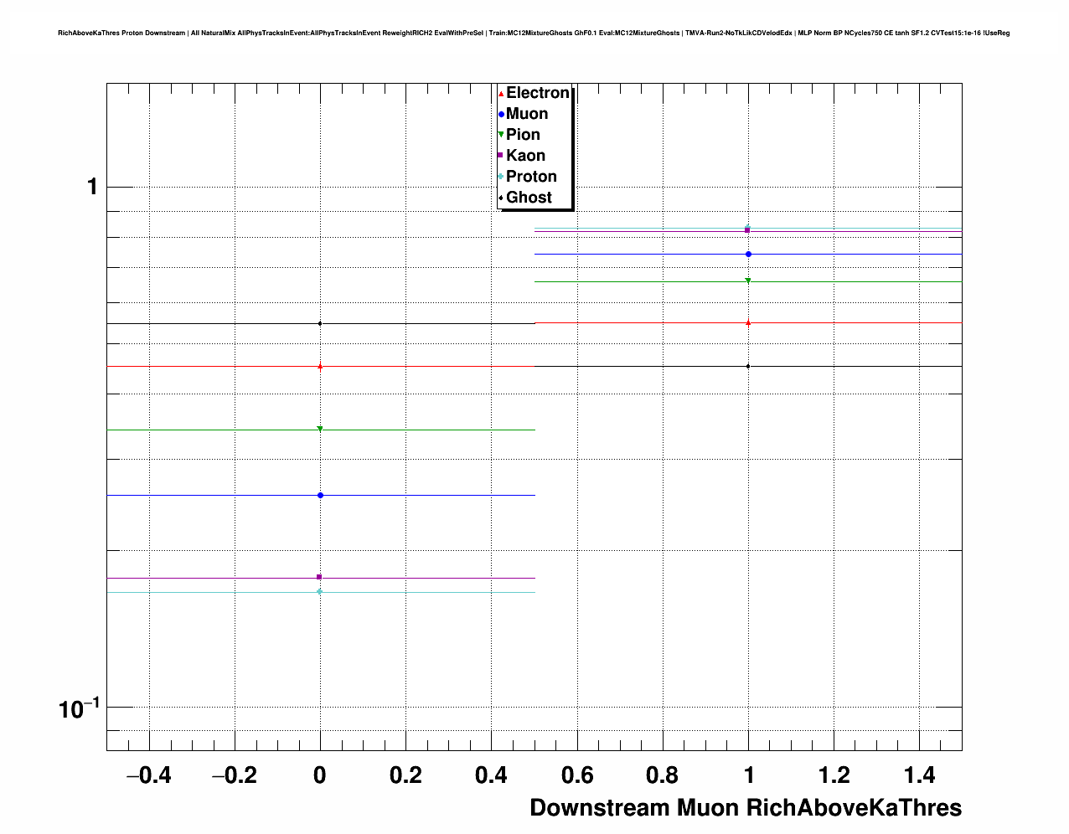Click the cyan Proton legend marker
1069x834 pixels.
501,177
